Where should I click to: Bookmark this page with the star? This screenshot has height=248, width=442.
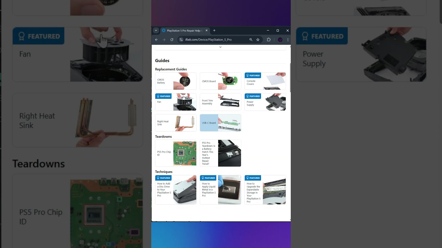pyautogui.click(x=258, y=40)
